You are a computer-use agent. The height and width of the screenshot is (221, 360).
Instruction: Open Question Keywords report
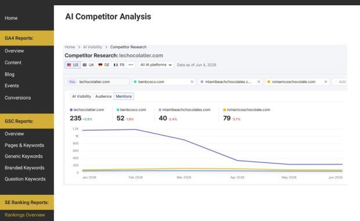25,179
